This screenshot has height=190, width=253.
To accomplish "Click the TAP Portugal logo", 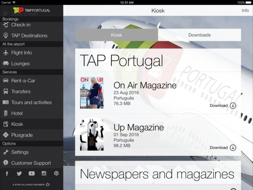I will point(32,11).
